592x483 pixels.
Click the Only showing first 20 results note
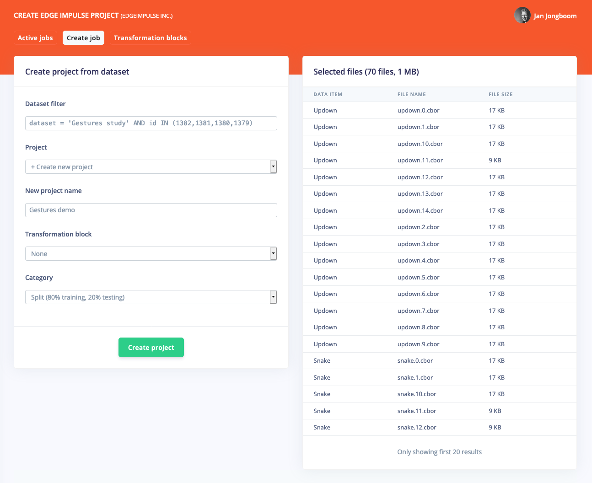439,452
